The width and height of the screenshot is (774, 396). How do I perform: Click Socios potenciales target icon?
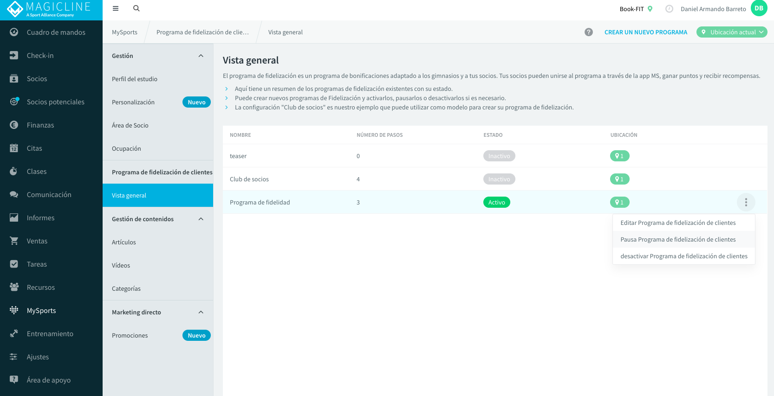tap(14, 102)
